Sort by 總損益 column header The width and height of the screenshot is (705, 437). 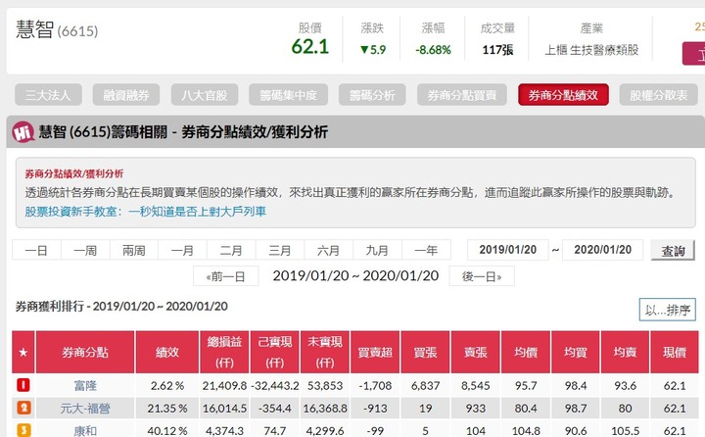pos(224,353)
